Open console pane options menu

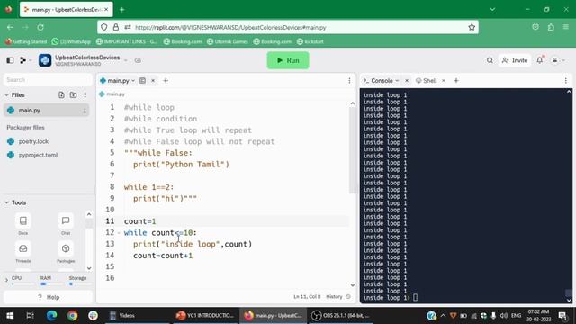click(x=566, y=80)
